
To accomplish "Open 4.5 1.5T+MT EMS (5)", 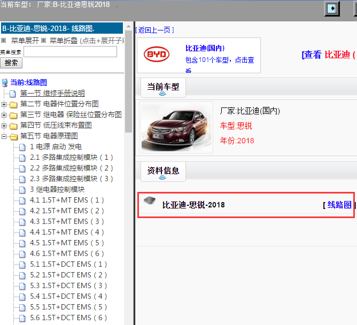I will [x=67, y=243].
